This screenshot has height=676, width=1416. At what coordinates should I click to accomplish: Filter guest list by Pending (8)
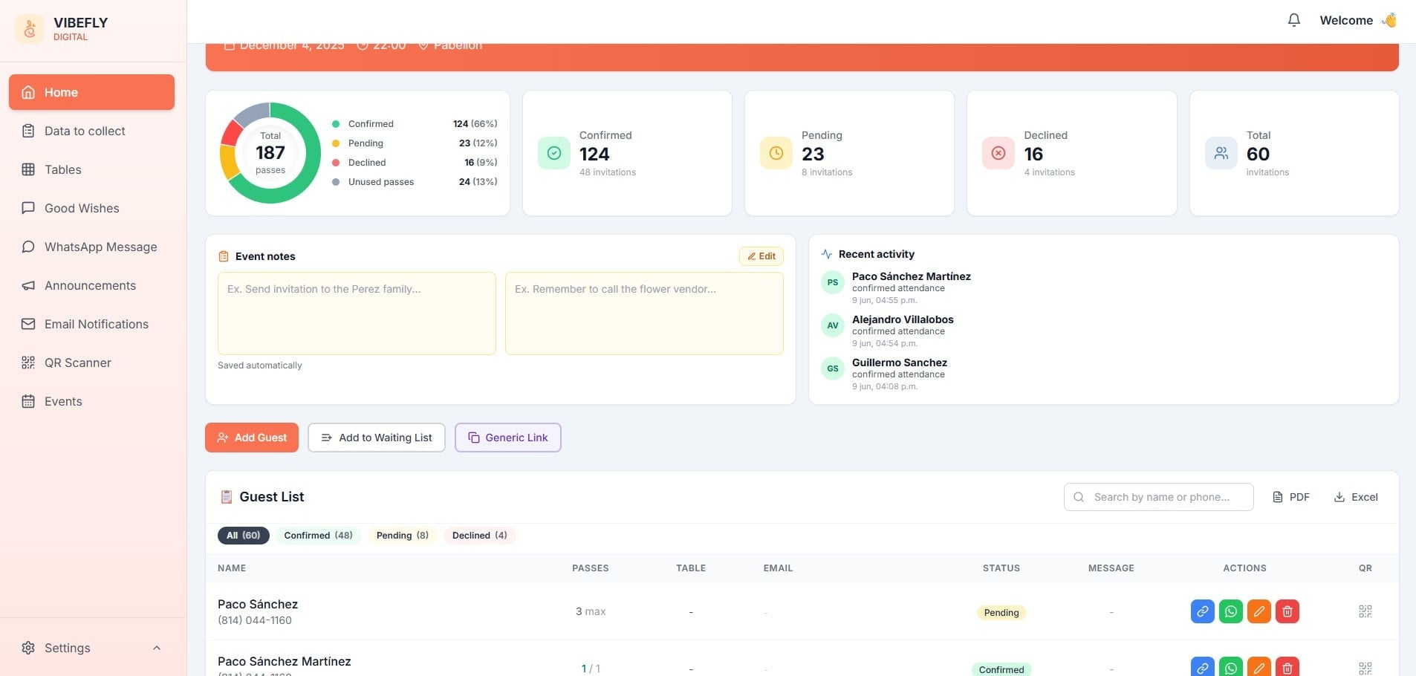402,536
